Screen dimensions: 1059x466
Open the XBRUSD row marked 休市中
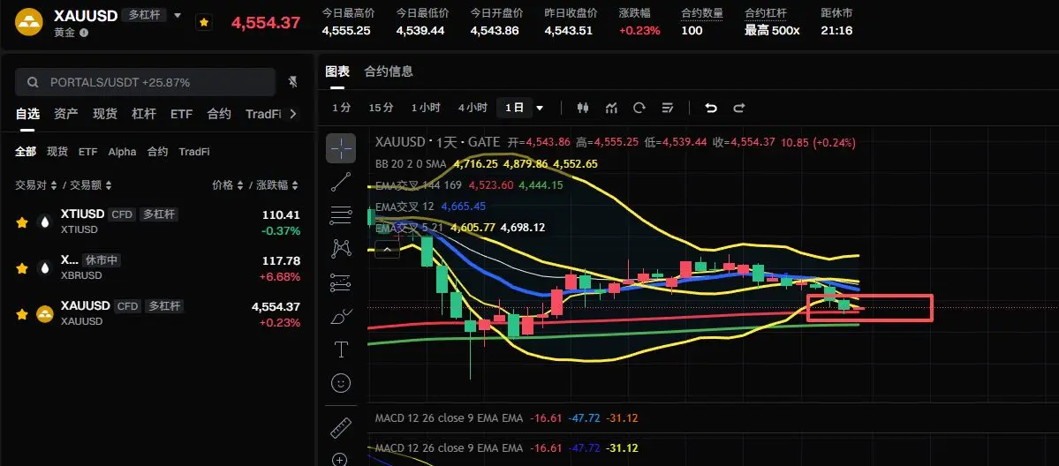coord(157,268)
